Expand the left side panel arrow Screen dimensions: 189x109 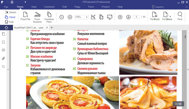click(8, 70)
